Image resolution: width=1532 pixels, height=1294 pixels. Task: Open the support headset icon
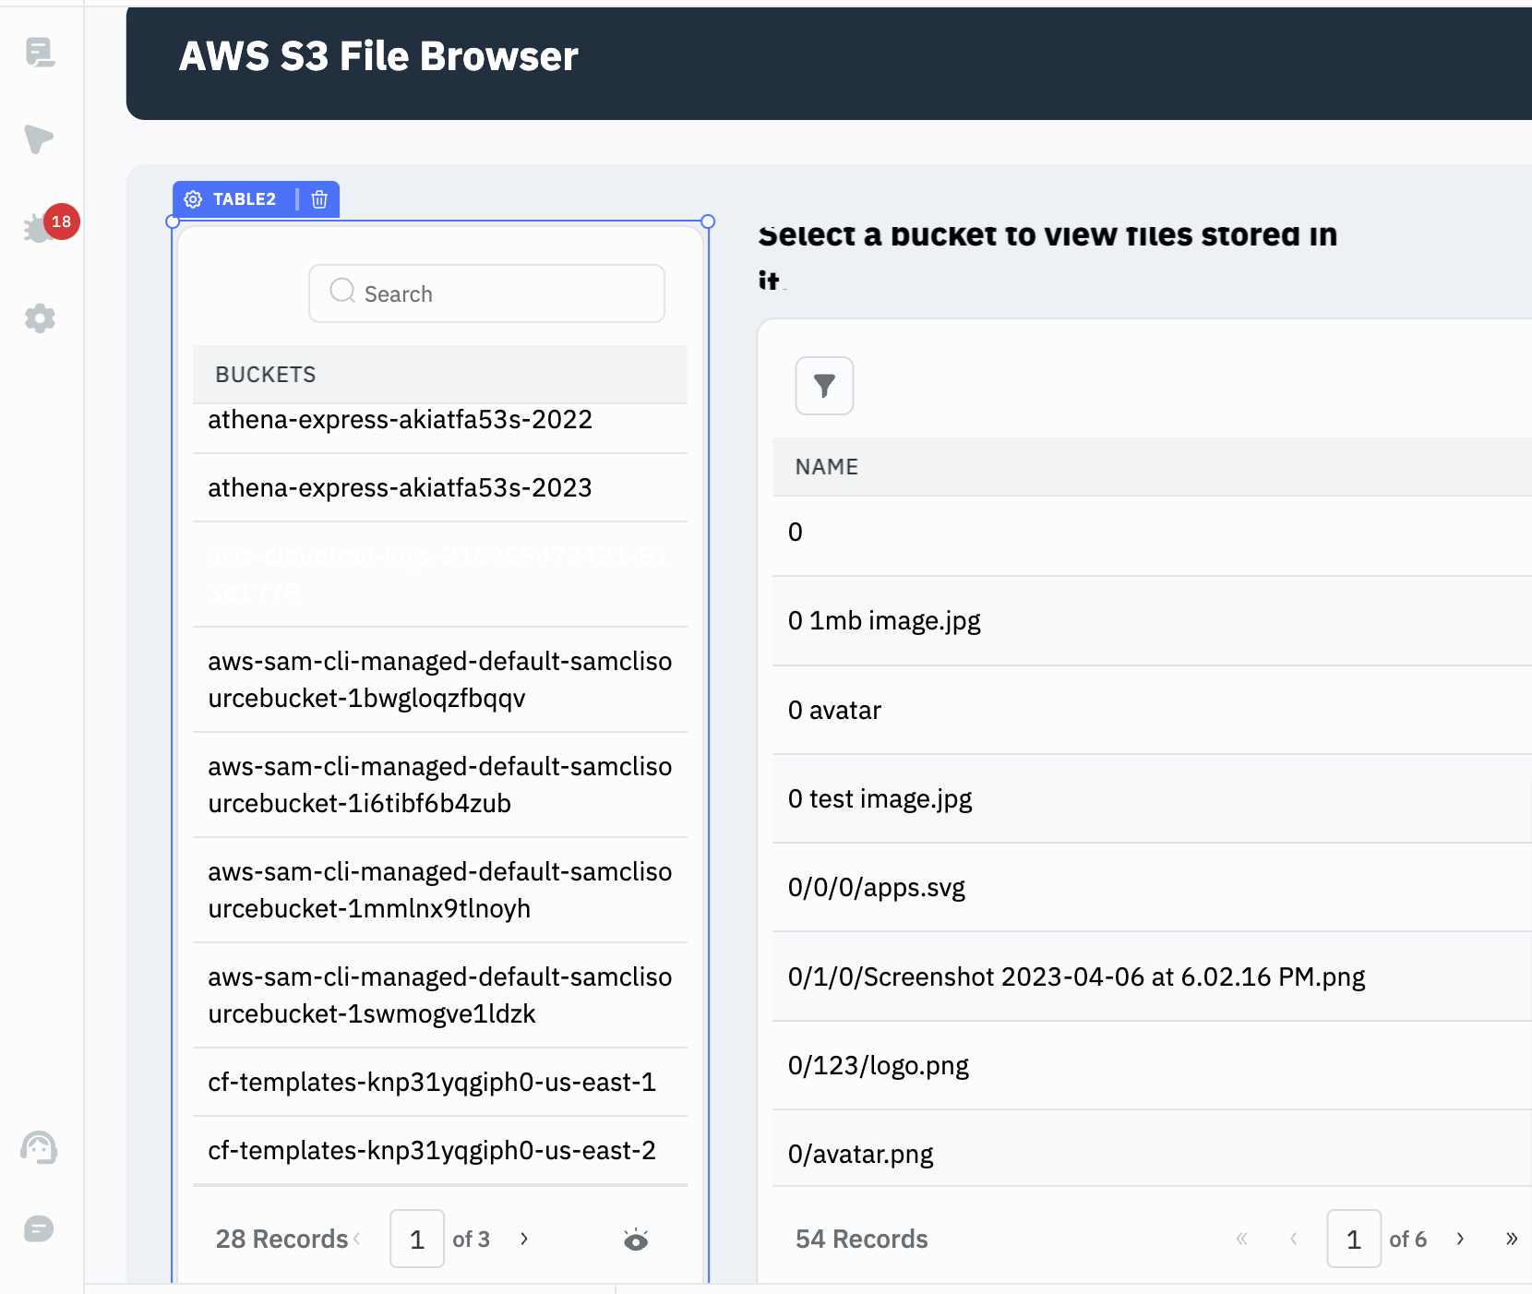[x=39, y=1148]
